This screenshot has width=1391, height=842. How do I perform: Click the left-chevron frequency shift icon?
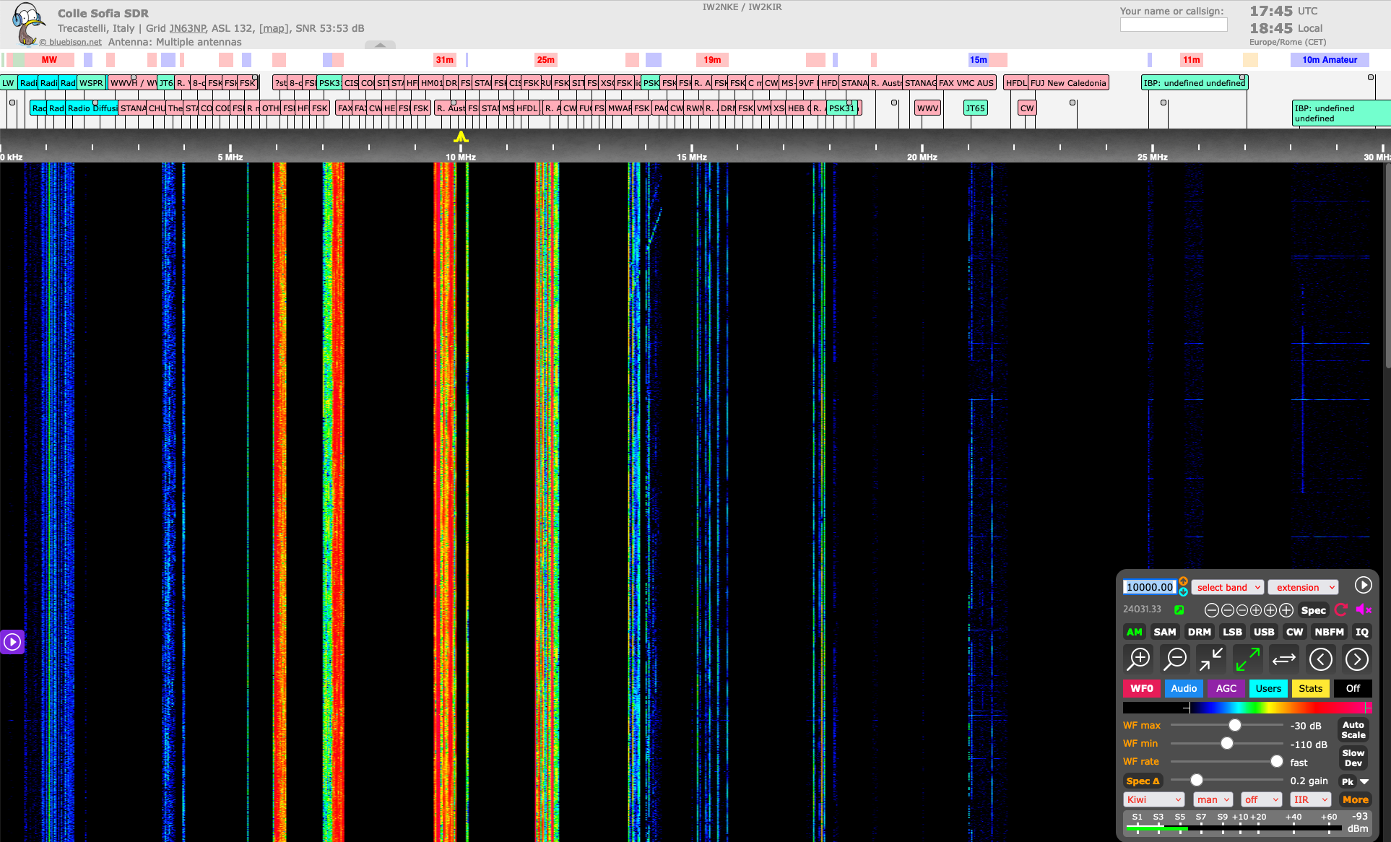coord(1322,659)
